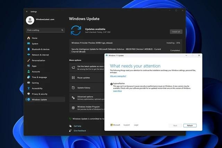Screen dimensions: 222x148
Task: Click the WindowsLatest .com account name
Action: tap(45, 19)
